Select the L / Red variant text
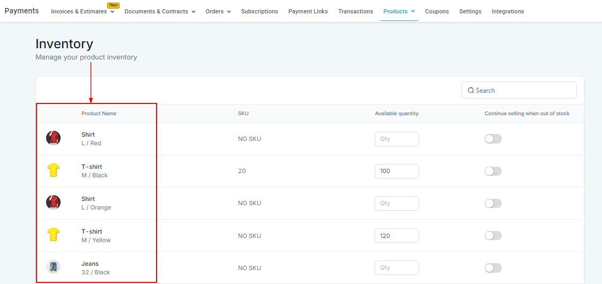 coord(91,143)
